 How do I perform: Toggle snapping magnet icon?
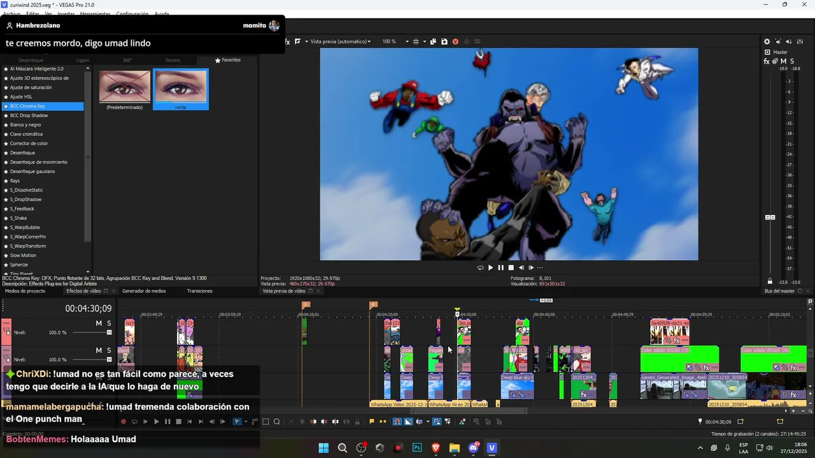pos(396,421)
